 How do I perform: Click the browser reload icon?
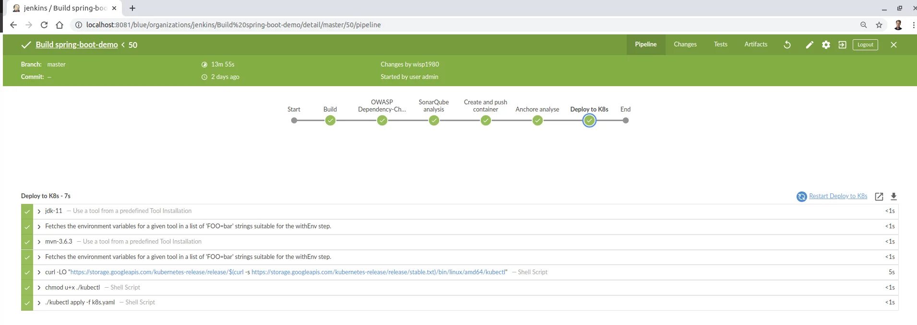coord(44,25)
